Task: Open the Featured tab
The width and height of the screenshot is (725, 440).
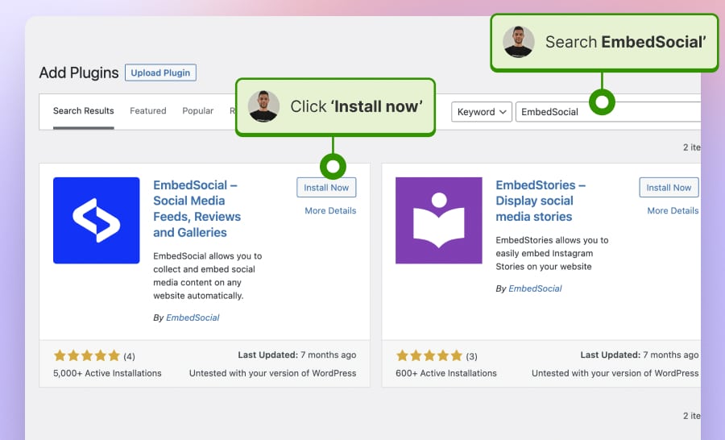Action: [148, 111]
